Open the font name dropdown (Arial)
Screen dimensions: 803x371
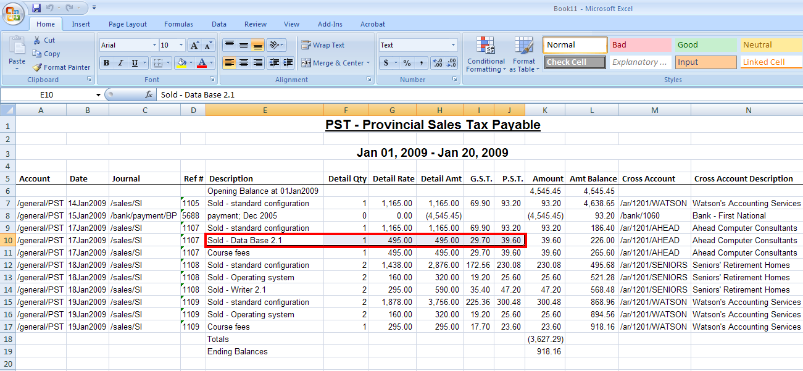pos(154,45)
